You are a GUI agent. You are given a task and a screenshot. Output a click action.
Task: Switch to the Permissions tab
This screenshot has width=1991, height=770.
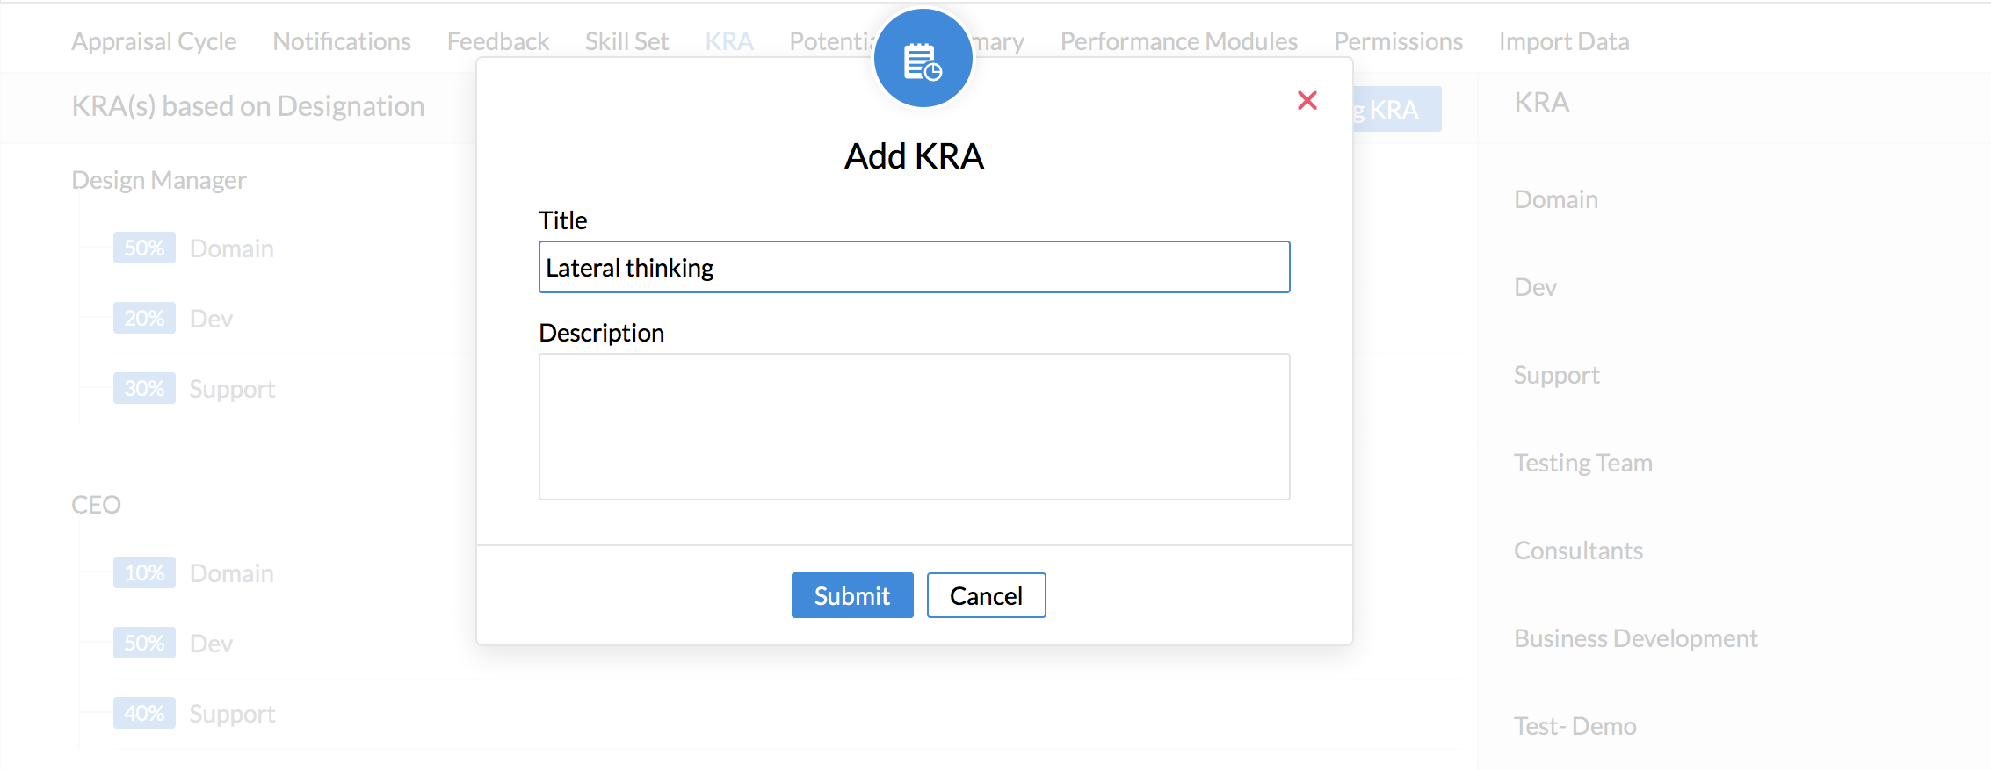pyautogui.click(x=1398, y=41)
